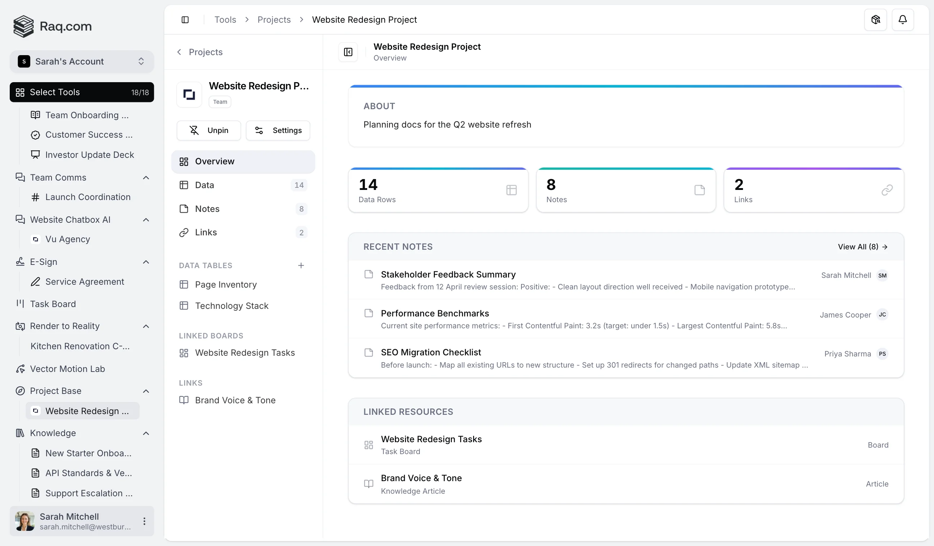Collapse the project side panel icon

[x=348, y=52]
